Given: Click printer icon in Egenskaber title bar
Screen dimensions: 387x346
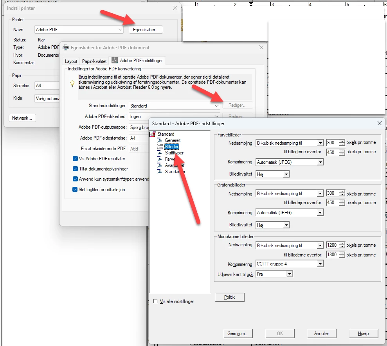Looking at the screenshot, I should click(66, 48).
